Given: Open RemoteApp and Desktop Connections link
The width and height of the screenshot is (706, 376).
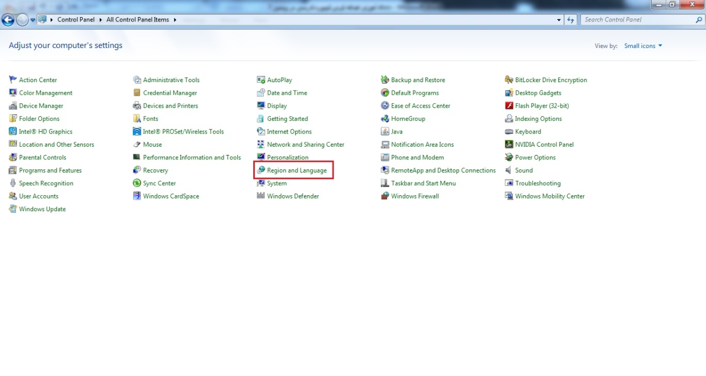Looking at the screenshot, I should click(x=443, y=170).
